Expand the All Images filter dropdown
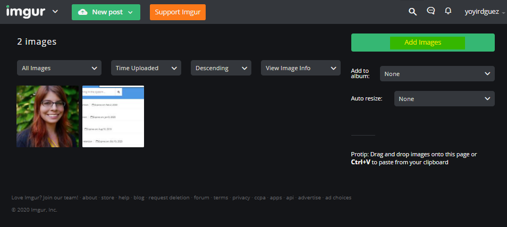507x227 pixels. point(59,68)
